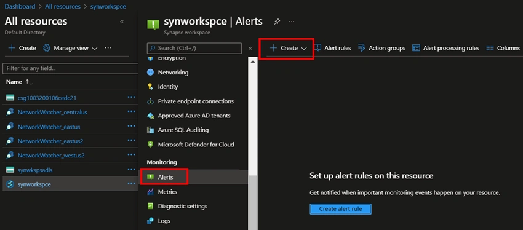Click the synworkspce breadcrumb link
Screen dimensions: 523x230
(108, 6)
